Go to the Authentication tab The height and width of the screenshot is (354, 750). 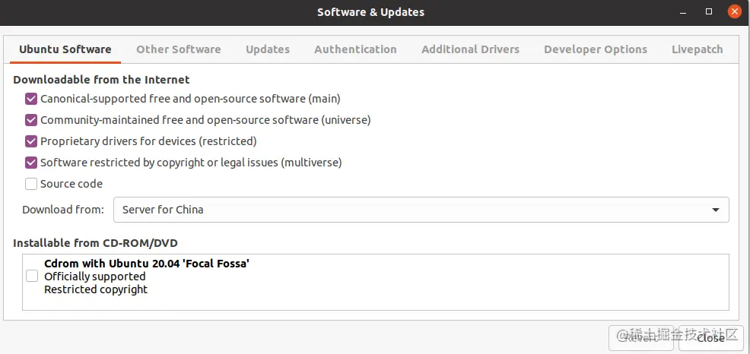(x=355, y=49)
